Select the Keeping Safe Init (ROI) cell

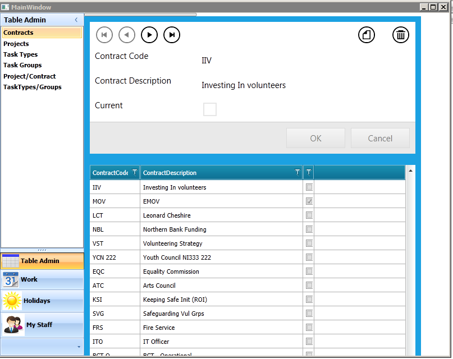click(222, 300)
